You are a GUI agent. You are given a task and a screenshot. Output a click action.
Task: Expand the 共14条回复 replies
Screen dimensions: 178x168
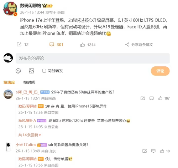click(x=30, y=135)
